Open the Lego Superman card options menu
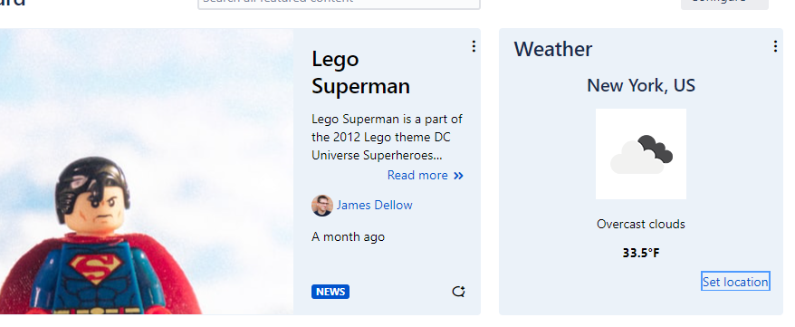This screenshot has width=795, height=327. [x=474, y=46]
